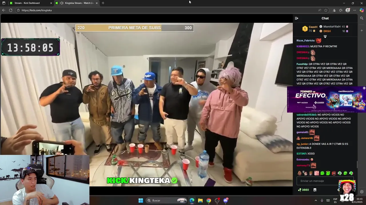Viewport: 366px width, 205px height.
Task: Open Google Chrome from taskbar
Action: [209, 200]
